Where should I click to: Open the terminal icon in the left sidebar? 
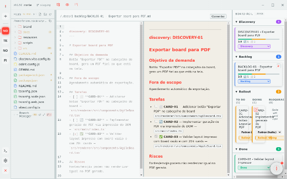tap(5, 151)
